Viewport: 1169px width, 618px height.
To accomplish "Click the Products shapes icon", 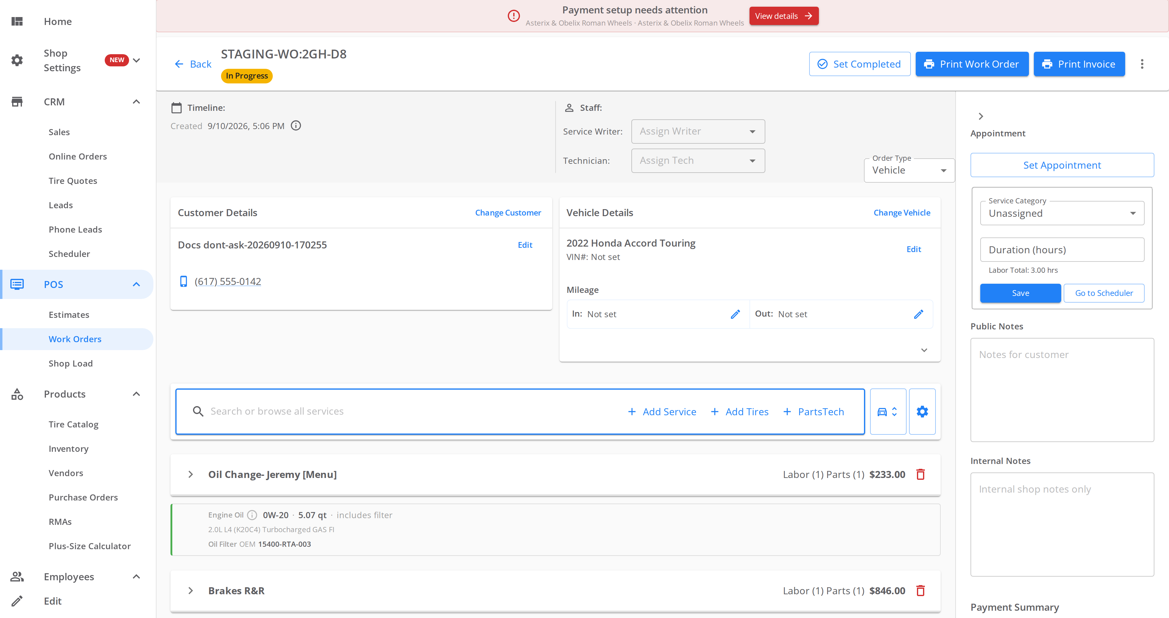I will [x=17, y=394].
